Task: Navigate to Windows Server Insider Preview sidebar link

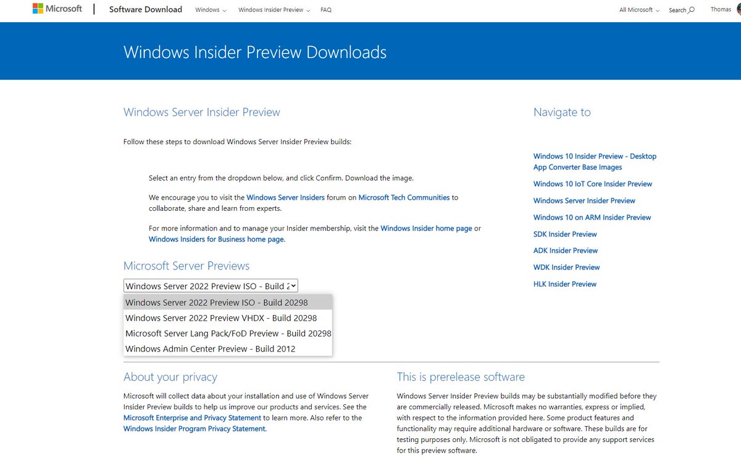Action: (x=584, y=200)
